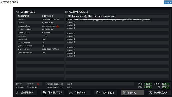
Task: Click the wrench tools icon on НАЛАДКА
Action: (151, 93)
